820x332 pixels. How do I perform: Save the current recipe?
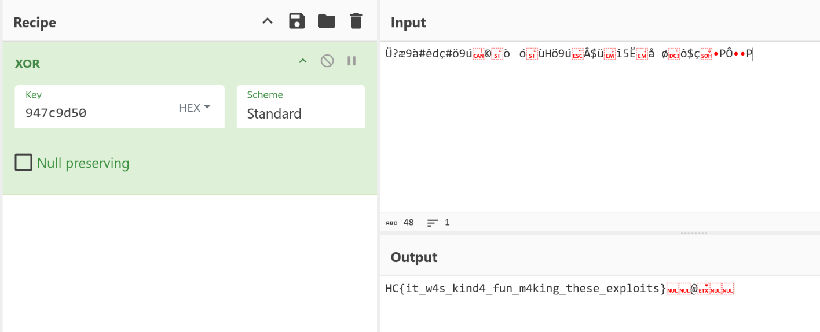point(297,21)
